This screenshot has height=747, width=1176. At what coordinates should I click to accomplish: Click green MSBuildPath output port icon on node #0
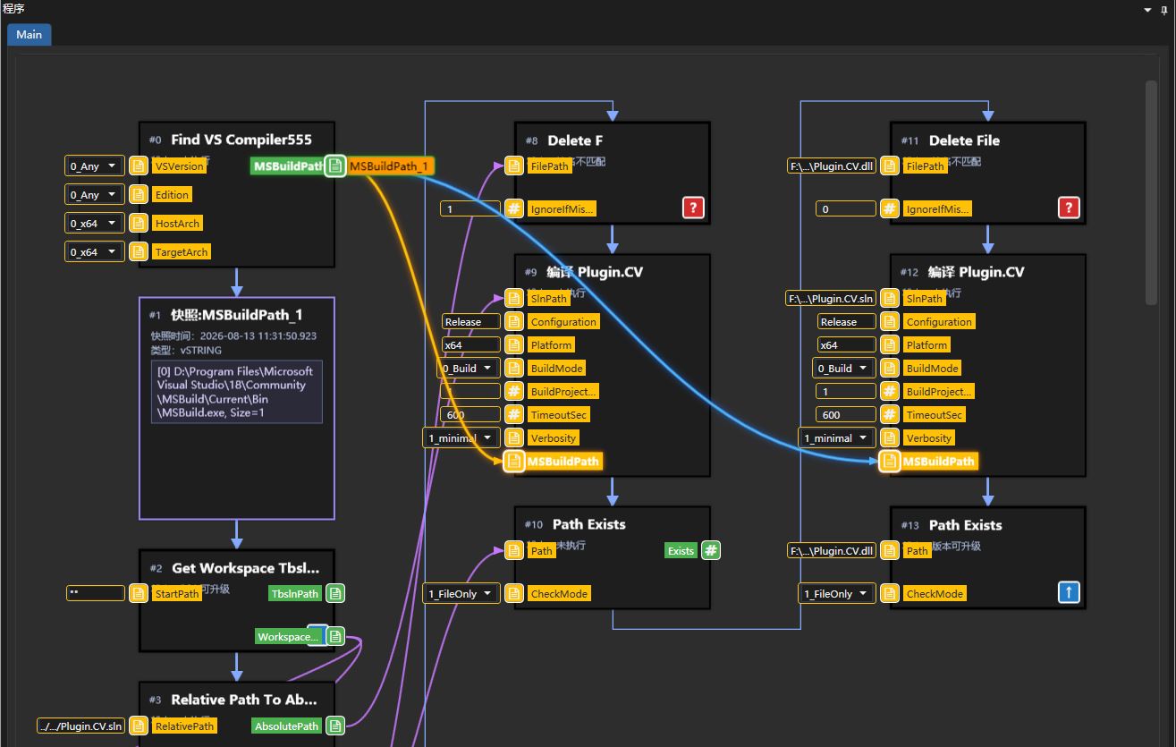334,166
